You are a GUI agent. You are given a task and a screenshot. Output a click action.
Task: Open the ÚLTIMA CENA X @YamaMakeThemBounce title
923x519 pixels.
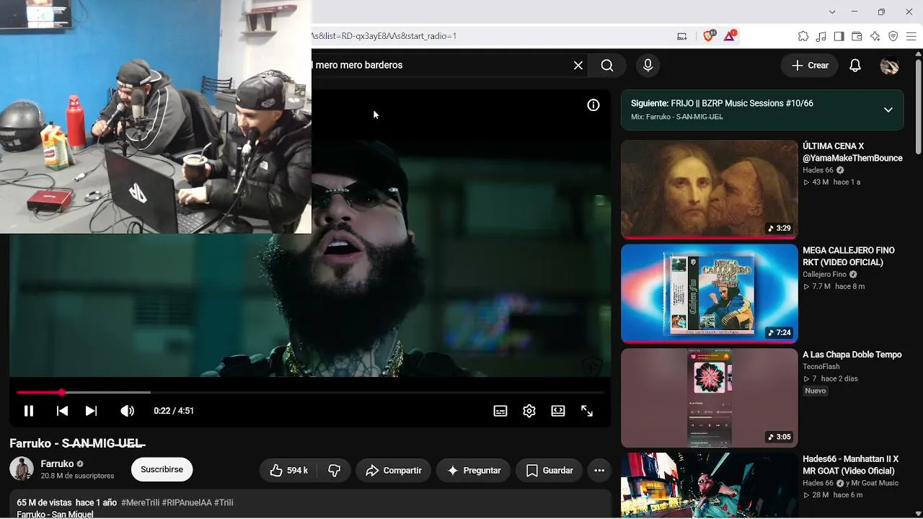852,152
